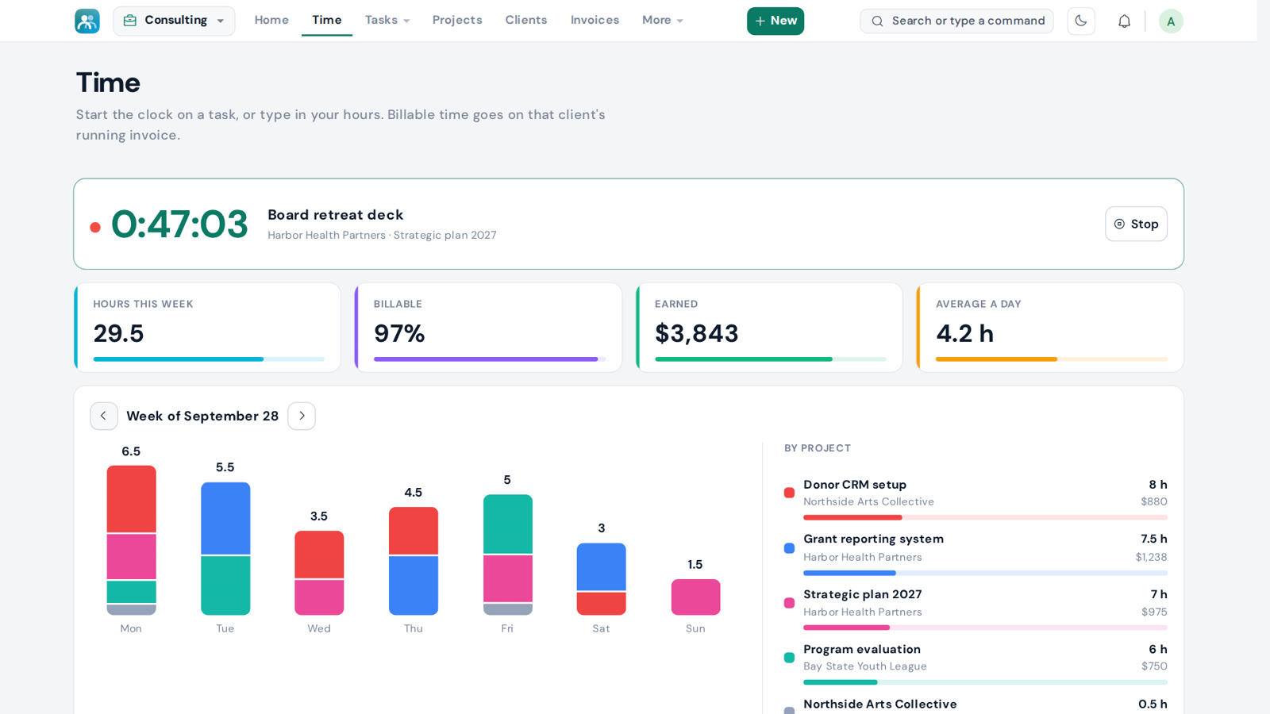Click the Saturday bar in chart
1270x714 pixels.
tap(602, 579)
